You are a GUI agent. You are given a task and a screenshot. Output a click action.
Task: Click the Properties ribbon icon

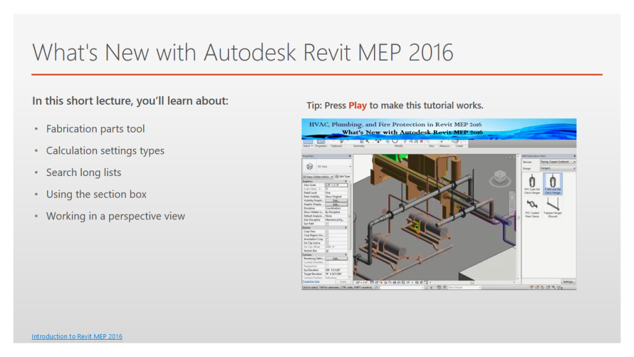pyautogui.click(x=321, y=141)
